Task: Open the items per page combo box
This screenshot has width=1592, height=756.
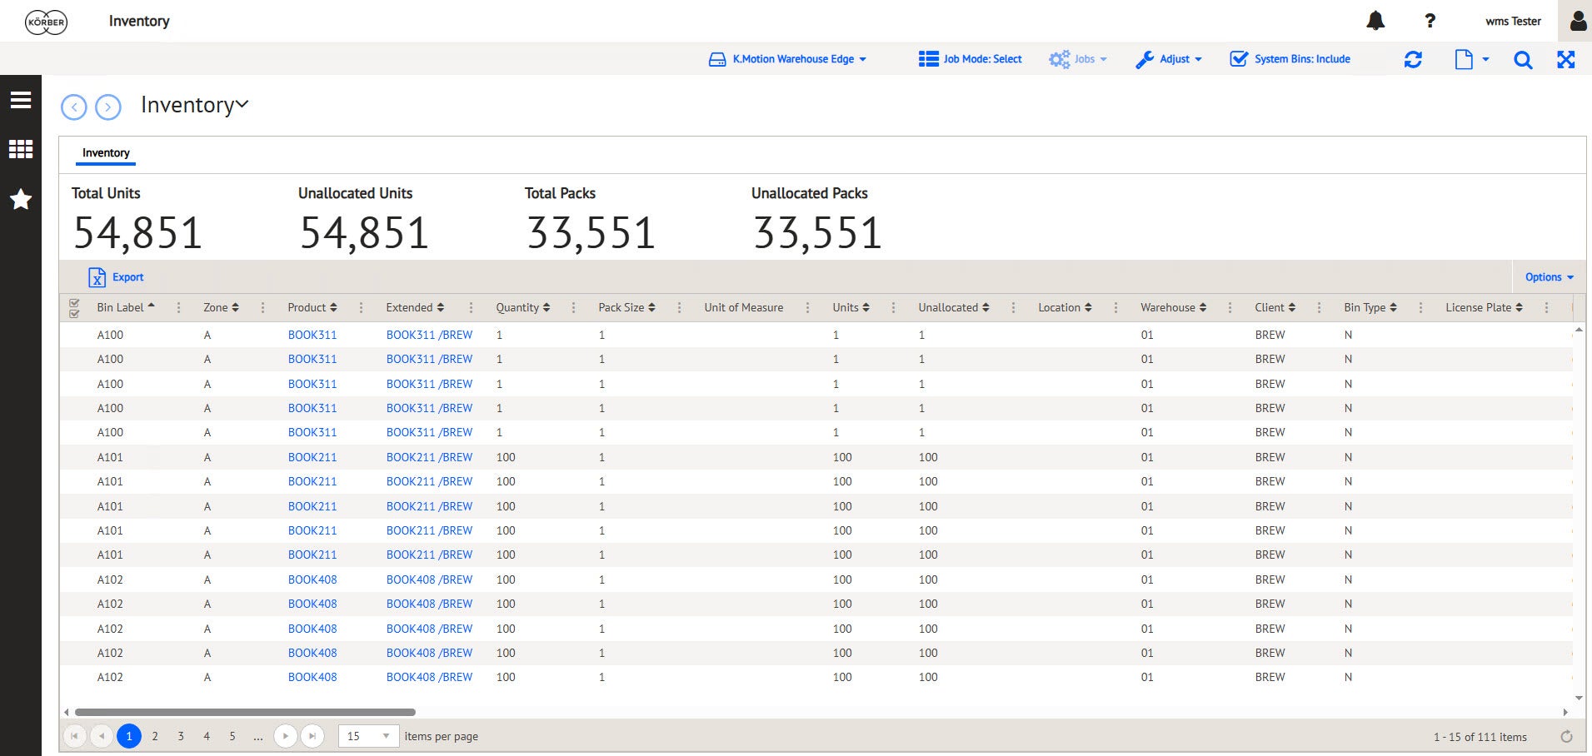Action: [x=367, y=736]
